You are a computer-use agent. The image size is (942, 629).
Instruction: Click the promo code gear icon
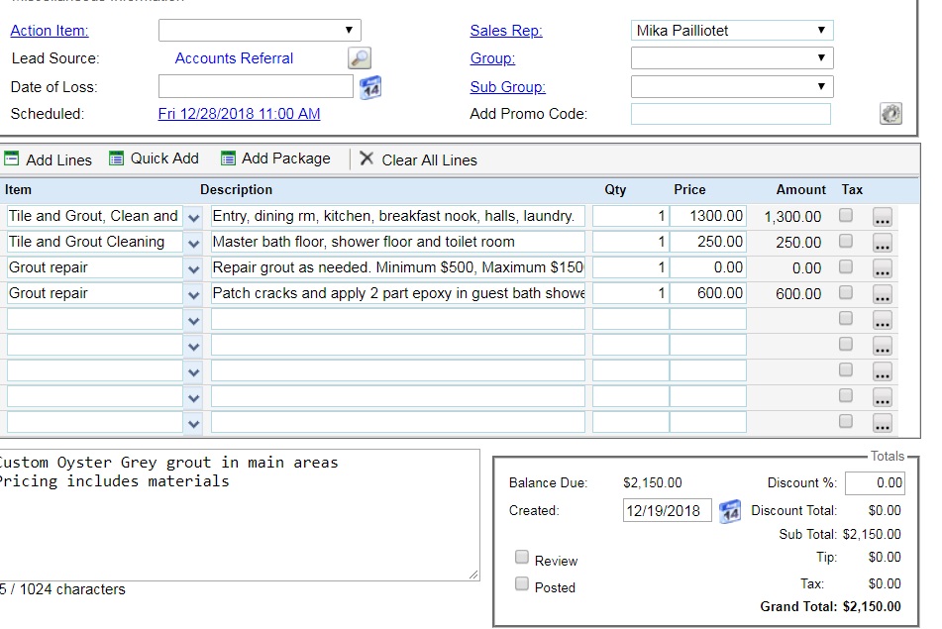pyautogui.click(x=890, y=114)
